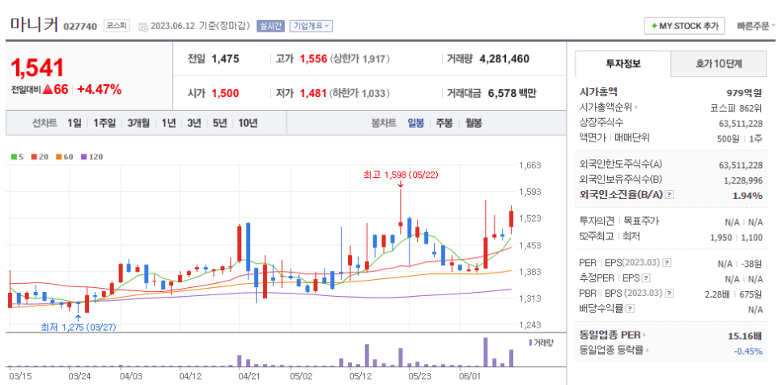The width and height of the screenshot is (782, 385).
Task: Open the 기업개요 dropdown
Action: click(311, 26)
